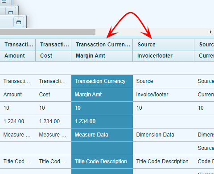Click the window icon on rearmost stacked panel
This screenshot has width=214, height=174.
coord(4,1)
